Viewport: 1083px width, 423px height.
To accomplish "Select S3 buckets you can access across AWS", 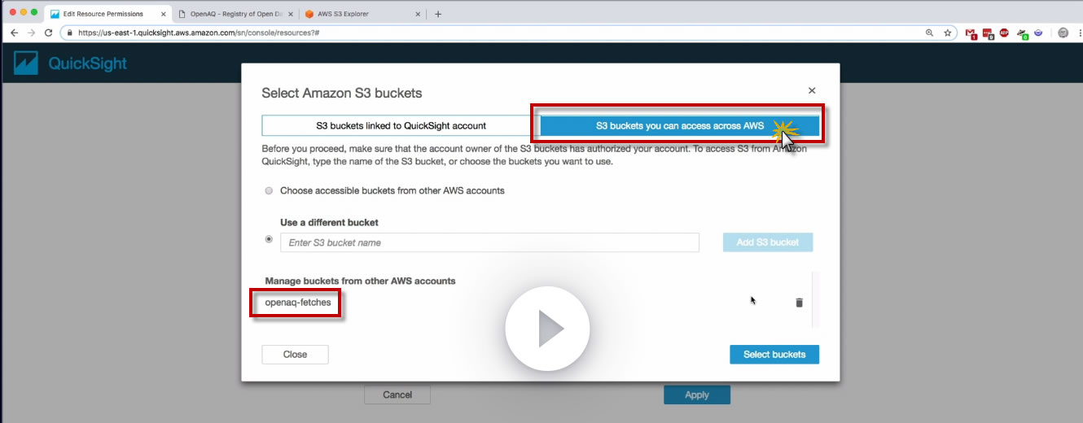I will (x=680, y=125).
